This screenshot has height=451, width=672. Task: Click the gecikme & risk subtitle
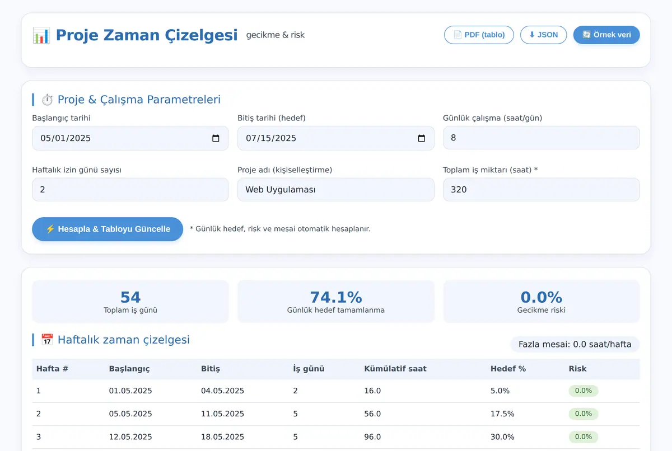pyautogui.click(x=276, y=35)
